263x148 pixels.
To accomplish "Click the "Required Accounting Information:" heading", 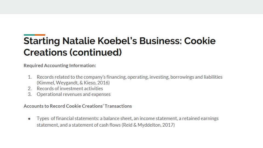I will (60, 66).
